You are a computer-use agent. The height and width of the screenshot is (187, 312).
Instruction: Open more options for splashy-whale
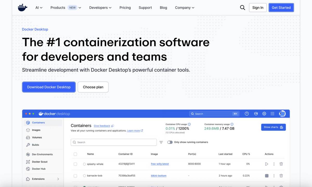tap(274, 164)
